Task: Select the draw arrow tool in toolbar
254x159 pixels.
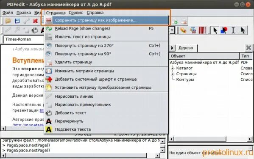Action: tap(17, 30)
